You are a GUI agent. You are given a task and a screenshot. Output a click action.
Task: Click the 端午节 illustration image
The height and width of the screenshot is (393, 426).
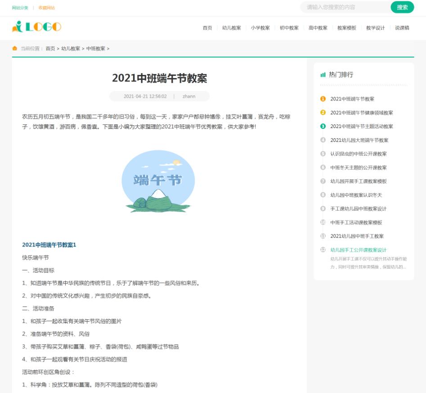pos(158,181)
